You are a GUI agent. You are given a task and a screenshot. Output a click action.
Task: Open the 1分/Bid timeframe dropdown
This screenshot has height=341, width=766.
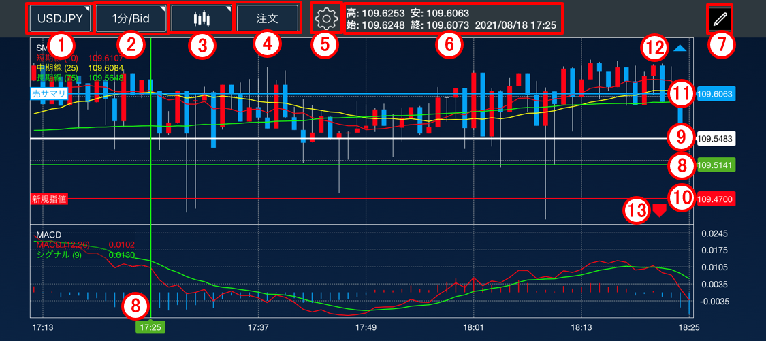[x=131, y=19]
